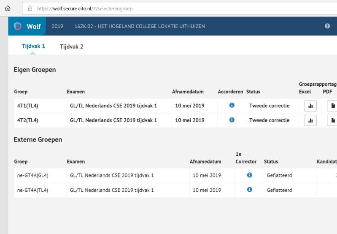Download PDF report for 4T2(TL4)
Image resolution: width=337 pixels, height=234 pixels.
(332, 120)
